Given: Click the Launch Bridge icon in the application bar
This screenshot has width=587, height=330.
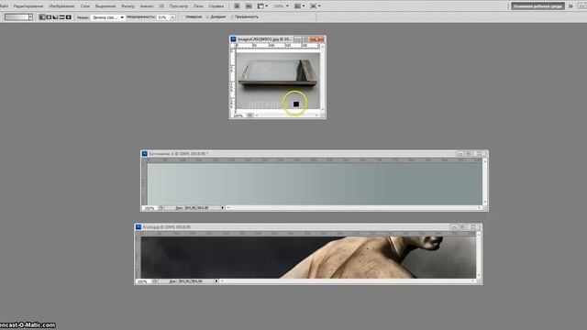Looking at the screenshot, I should (237, 6).
